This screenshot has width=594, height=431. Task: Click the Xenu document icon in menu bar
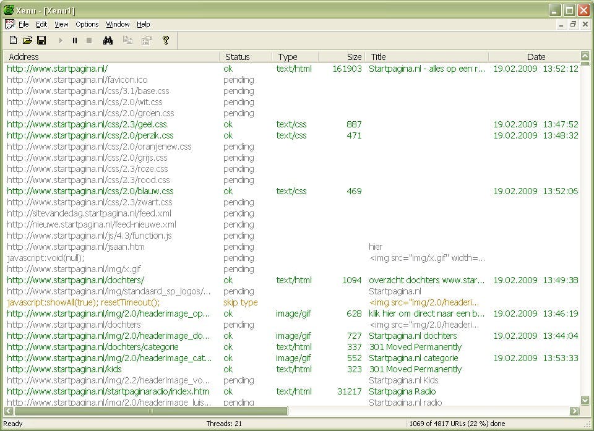(9, 24)
